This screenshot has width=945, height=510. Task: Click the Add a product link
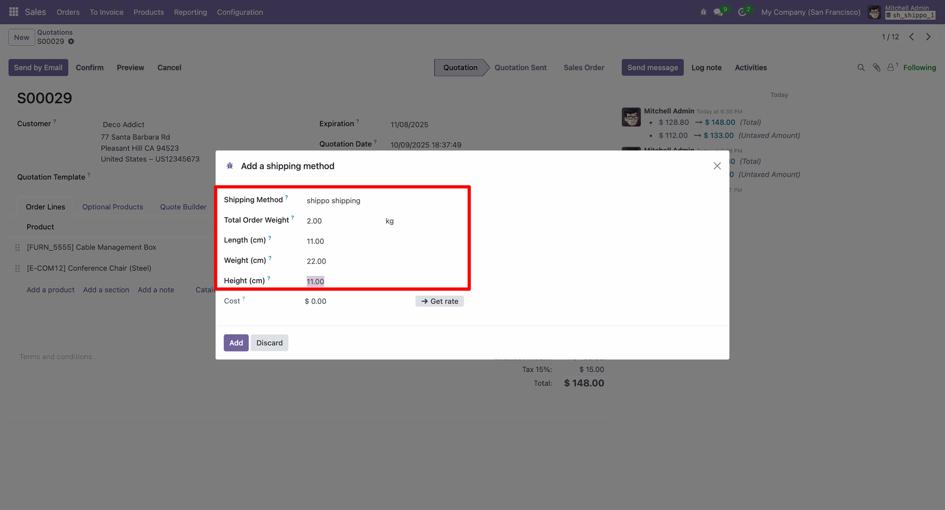(51, 290)
